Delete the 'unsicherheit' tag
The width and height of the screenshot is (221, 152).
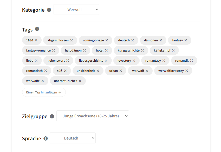pos(98,71)
